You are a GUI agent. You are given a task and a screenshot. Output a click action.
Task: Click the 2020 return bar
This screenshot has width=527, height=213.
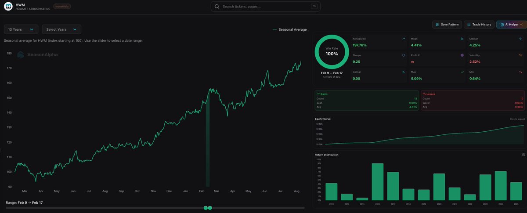click(439, 187)
